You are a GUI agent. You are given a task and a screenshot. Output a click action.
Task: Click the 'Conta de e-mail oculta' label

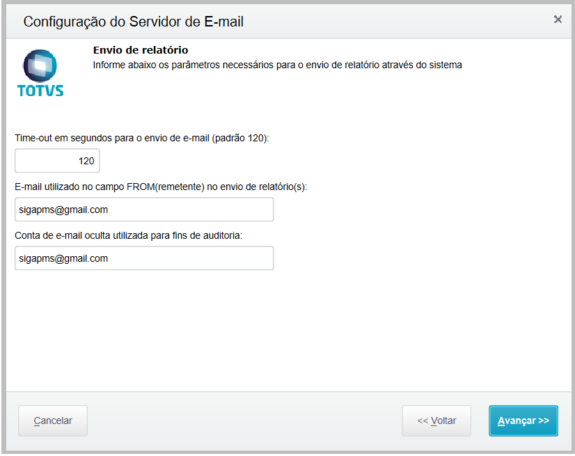128,235
